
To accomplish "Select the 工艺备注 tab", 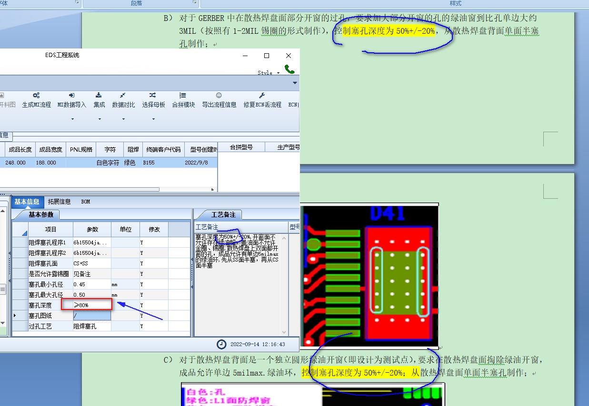I will 223,214.
